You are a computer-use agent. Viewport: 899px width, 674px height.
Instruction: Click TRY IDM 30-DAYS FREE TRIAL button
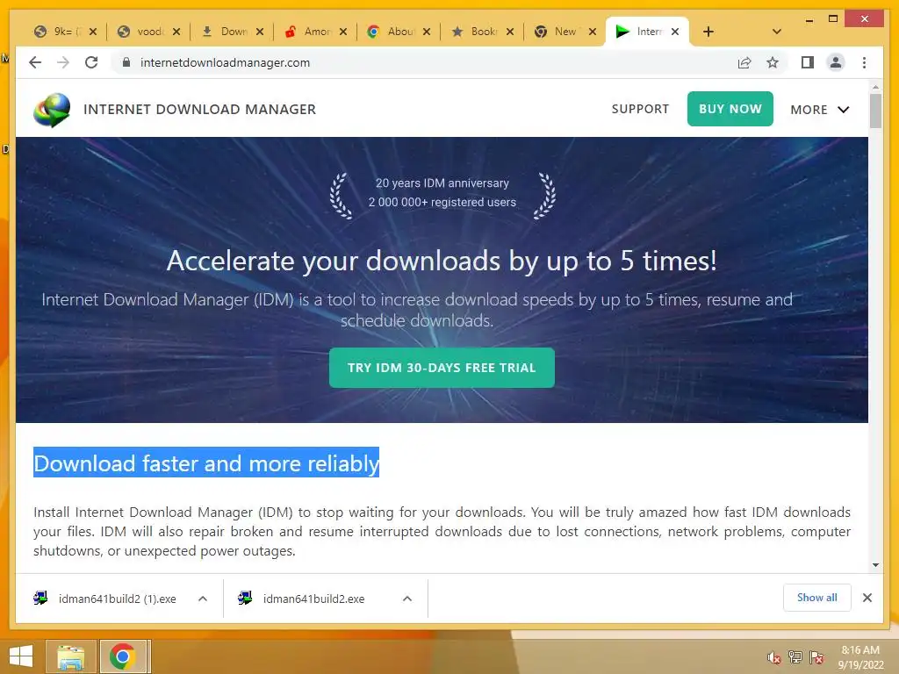442,368
